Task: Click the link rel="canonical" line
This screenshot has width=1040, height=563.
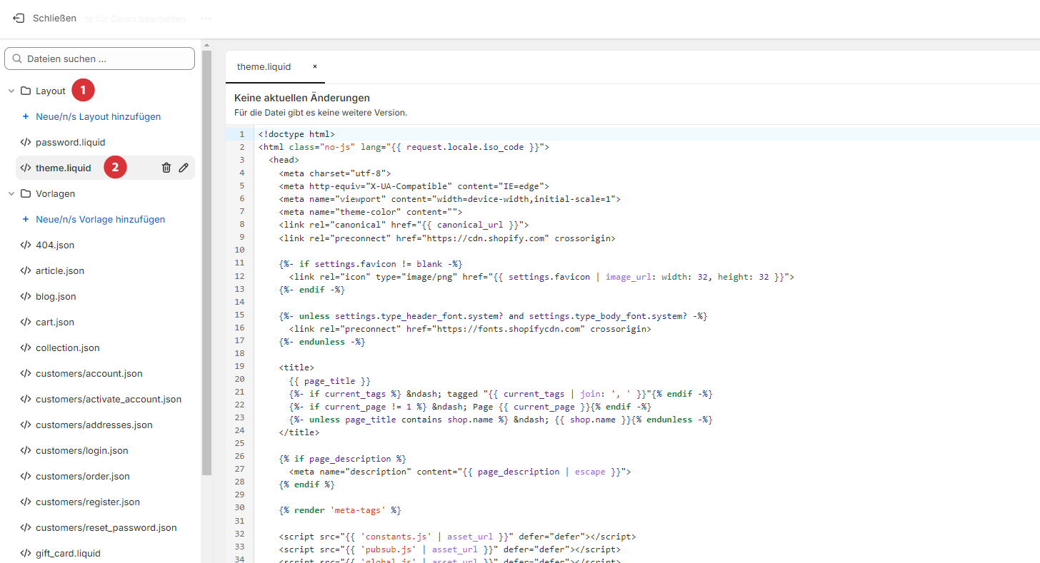Action: click(404, 225)
